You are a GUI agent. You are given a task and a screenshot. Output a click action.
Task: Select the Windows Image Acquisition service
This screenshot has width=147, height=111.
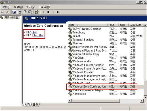tap(106, 69)
